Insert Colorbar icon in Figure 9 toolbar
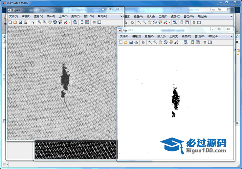Image resolution: width=242 pixels, height=169 pixels. [193, 42]
